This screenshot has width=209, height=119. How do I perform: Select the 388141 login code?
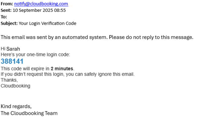12,61
